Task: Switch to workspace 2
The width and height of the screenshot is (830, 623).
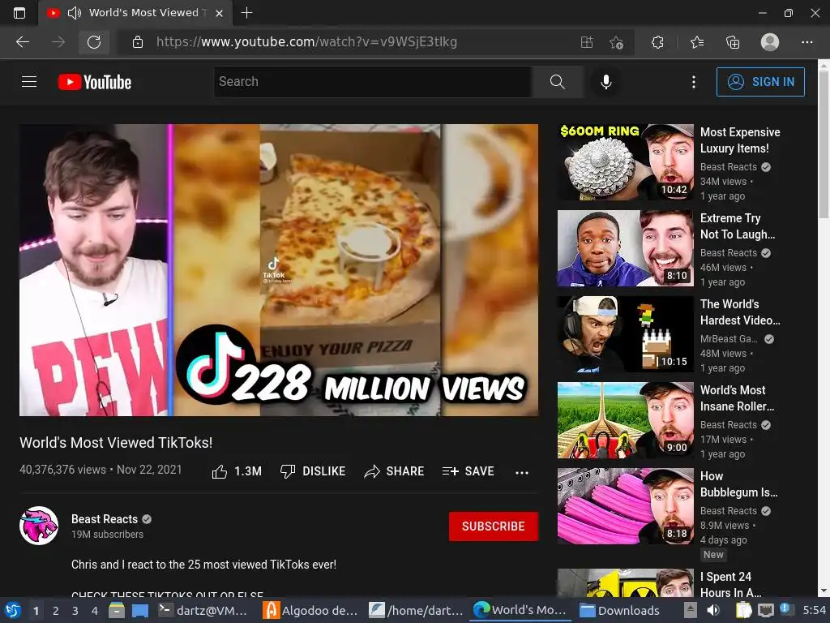Action: [55, 611]
